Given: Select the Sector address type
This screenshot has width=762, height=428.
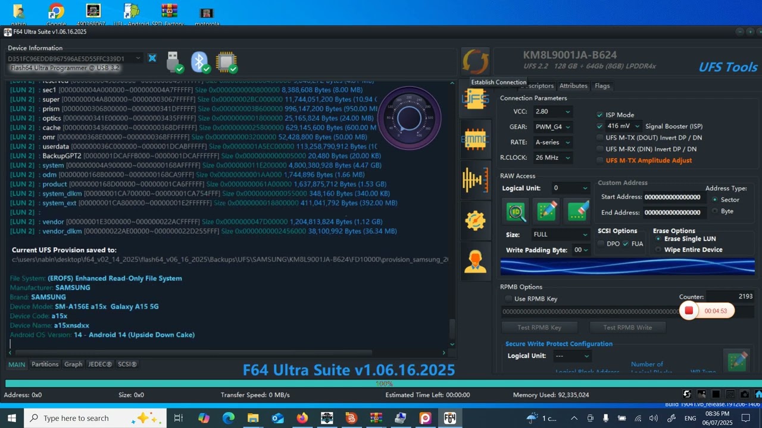Looking at the screenshot, I should click(714, 200).
